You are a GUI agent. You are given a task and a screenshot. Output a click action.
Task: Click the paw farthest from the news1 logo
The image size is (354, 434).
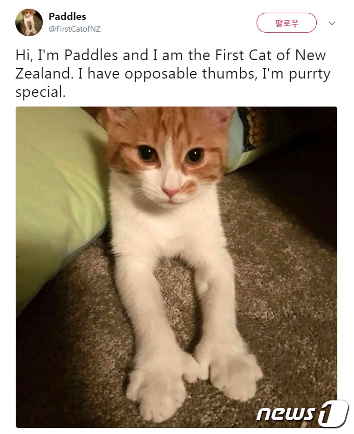(x=159, y=388)
